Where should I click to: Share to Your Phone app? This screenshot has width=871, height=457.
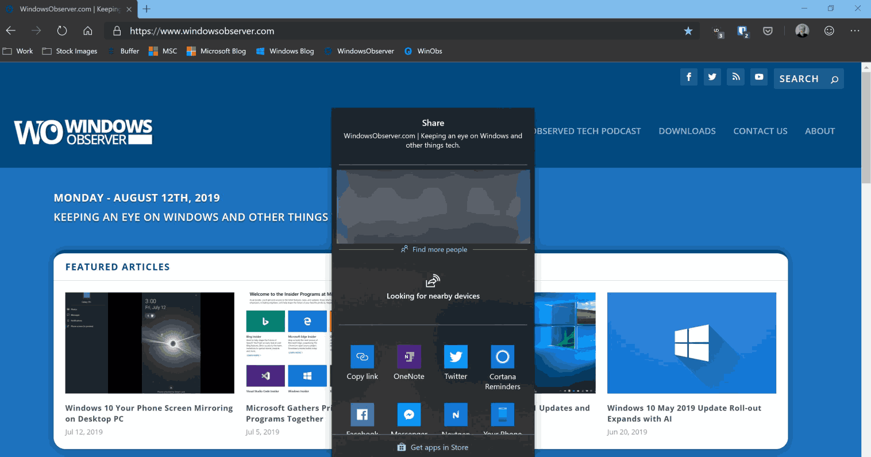[x=503, y=419]
